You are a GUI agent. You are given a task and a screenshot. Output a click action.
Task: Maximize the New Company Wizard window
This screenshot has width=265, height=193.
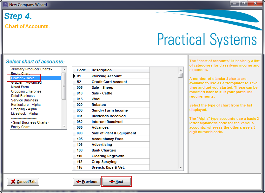coord(243,3)
